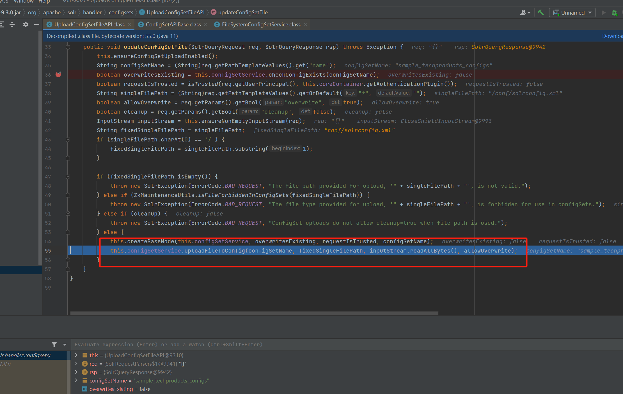Click 'checkConfigExists' on line 36
This screenshot has width=623, height=394.
(297, 75)
